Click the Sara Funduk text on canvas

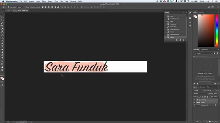point(76,67)
